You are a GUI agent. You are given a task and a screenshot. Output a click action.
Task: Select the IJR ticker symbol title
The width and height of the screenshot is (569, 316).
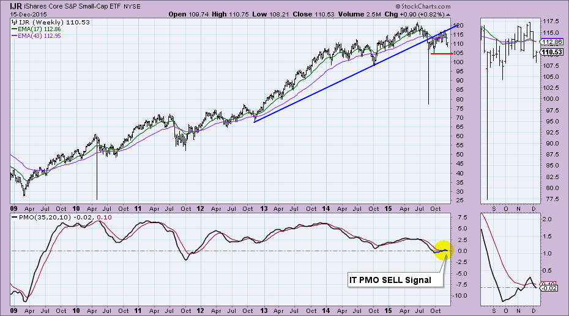click(16, 6)
